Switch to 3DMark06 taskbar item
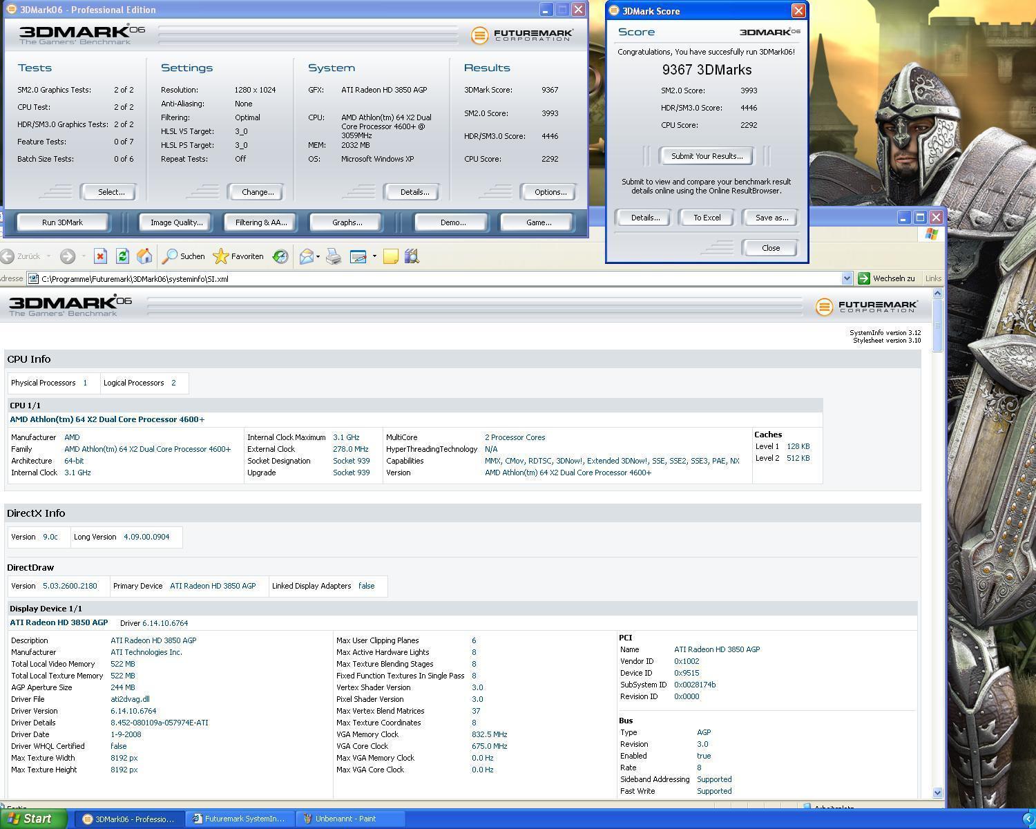Viewport: 1036px width, 829px height. 128,819
